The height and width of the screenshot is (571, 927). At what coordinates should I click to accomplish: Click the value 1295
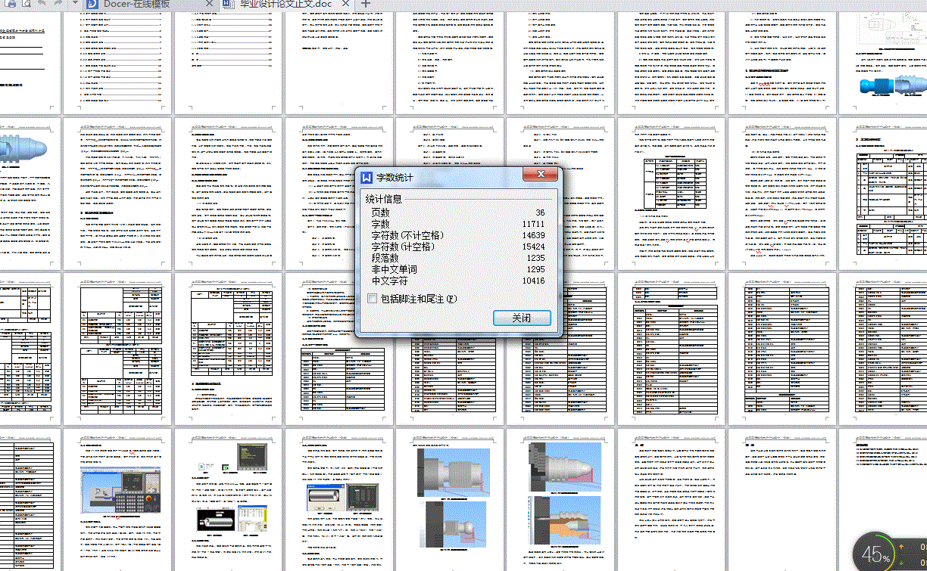coord(535,269)
